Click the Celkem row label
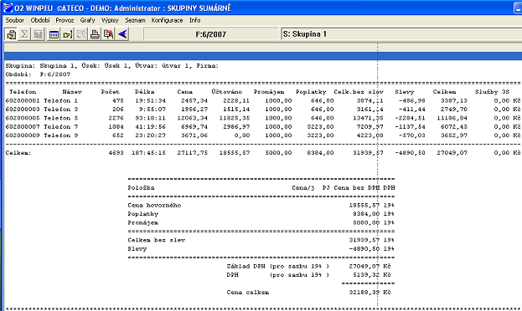522x311 pixels. (18, 153)
